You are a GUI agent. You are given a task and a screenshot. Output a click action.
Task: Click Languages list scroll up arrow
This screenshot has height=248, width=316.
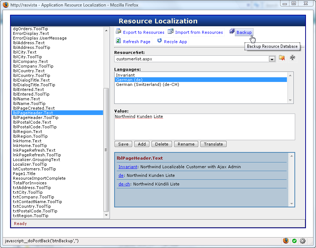(290, 75)
